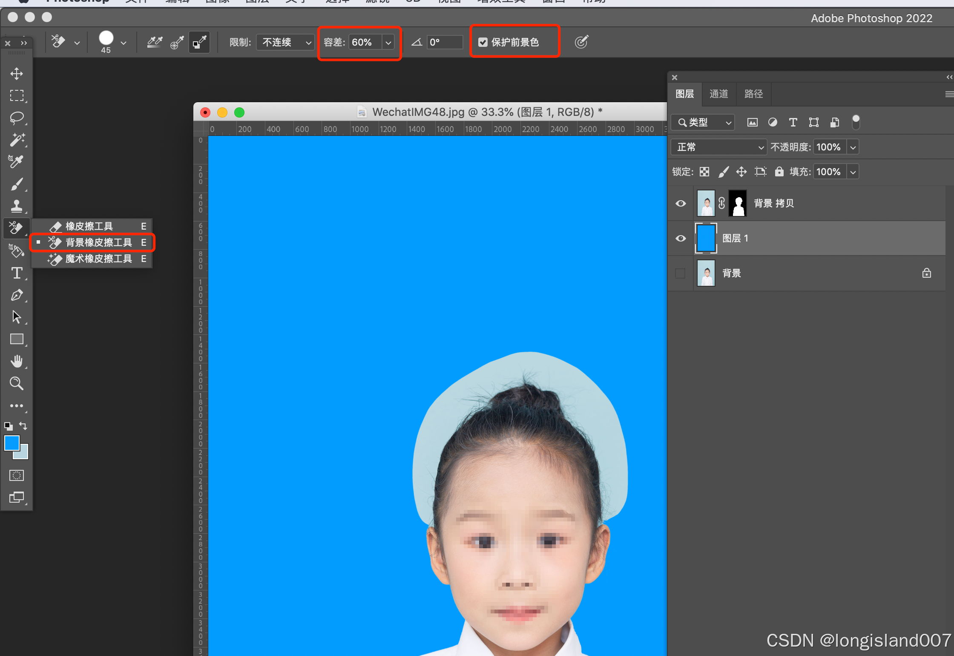
Task: Choose 橡皮擦工具 from the flyout
Action: click(89, 226)
